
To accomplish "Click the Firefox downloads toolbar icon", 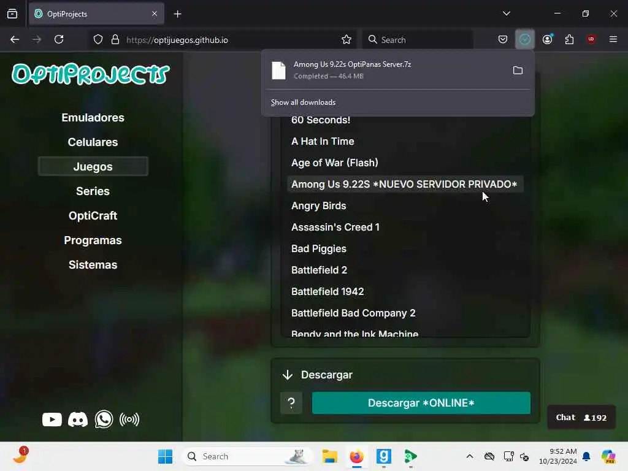I will coord(525,39).
